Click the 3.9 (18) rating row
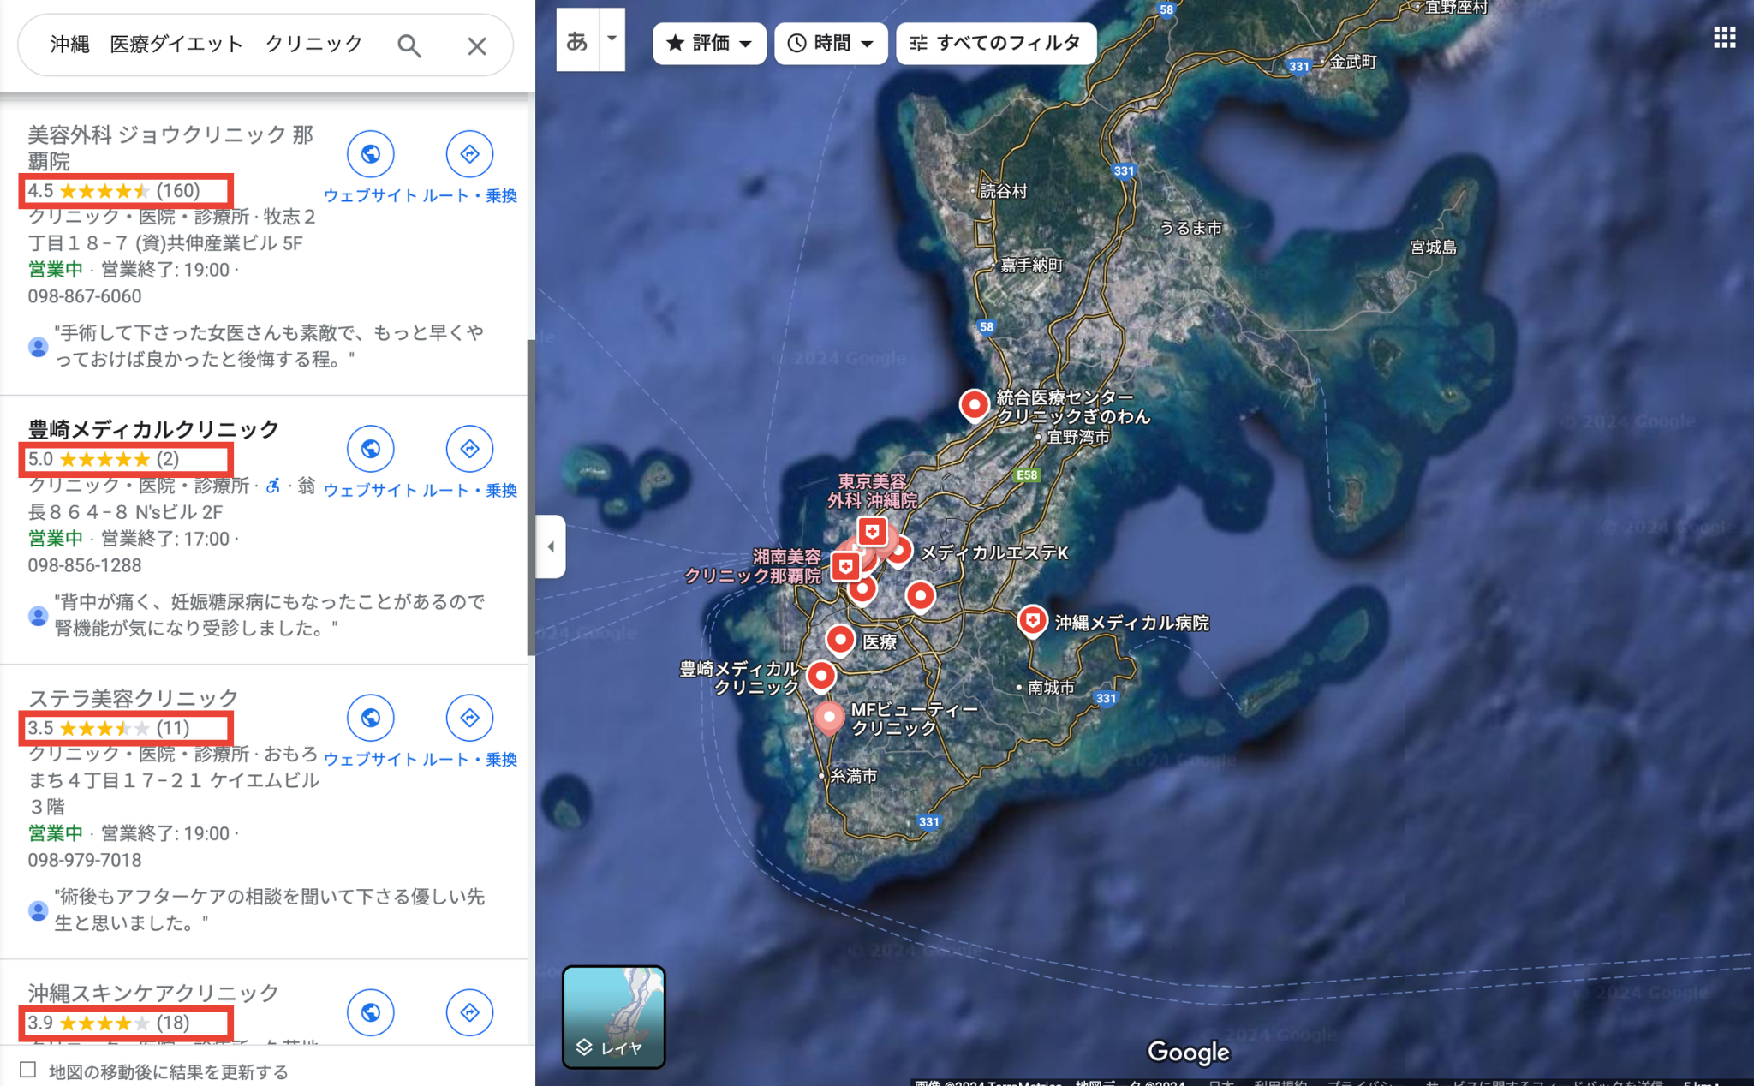 tap(109, 1023)
